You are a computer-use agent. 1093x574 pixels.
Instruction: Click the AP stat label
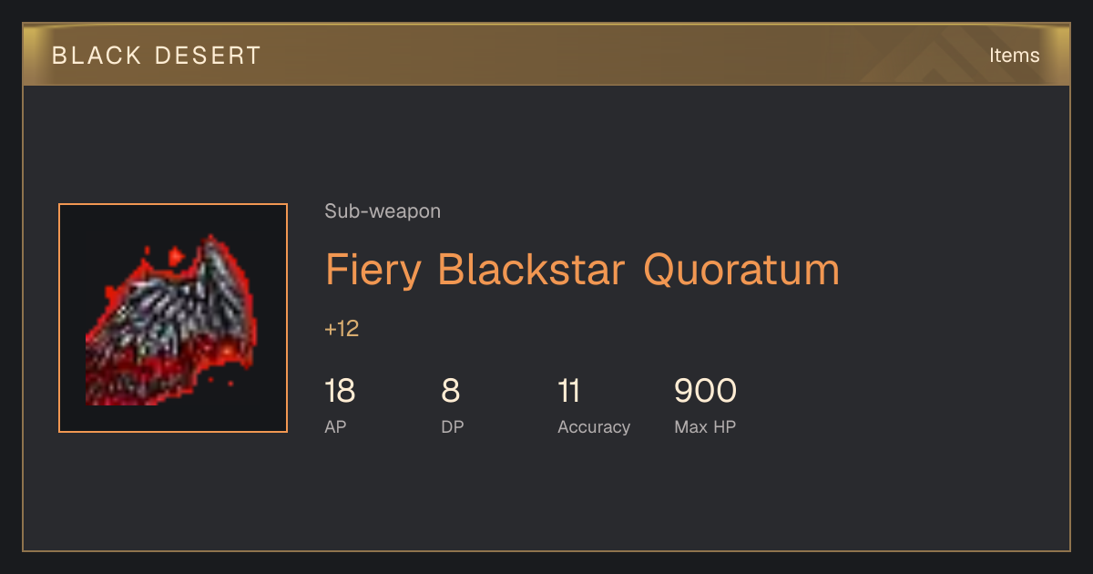coord(335,426)
